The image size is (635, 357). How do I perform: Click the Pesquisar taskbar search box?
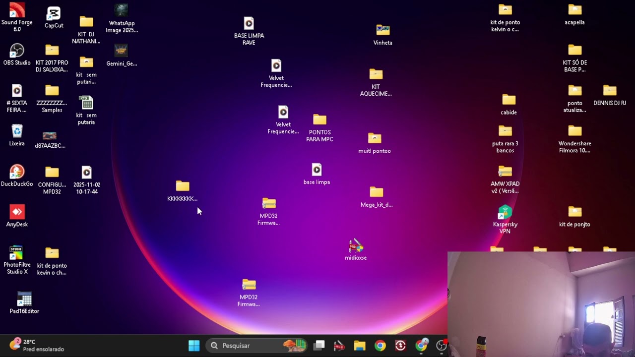(x=257, y=346)
